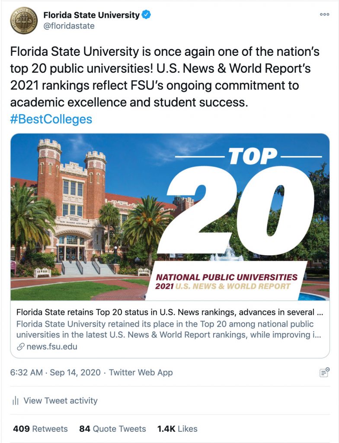Click the article description text in the card
The width and height of the screenshot is (339, 443).
[169, 329]
